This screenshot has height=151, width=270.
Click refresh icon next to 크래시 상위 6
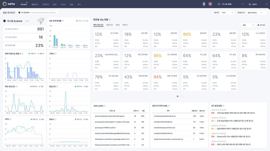pyautogui.click(x=105, y=106)
